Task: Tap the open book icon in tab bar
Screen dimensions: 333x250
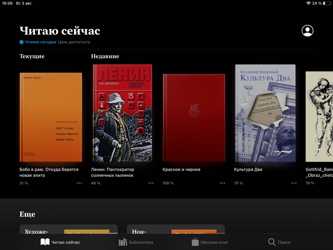Action: (45, 242)
